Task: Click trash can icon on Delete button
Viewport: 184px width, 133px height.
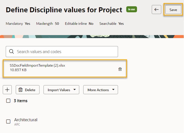Action: [x=20, y=90]
